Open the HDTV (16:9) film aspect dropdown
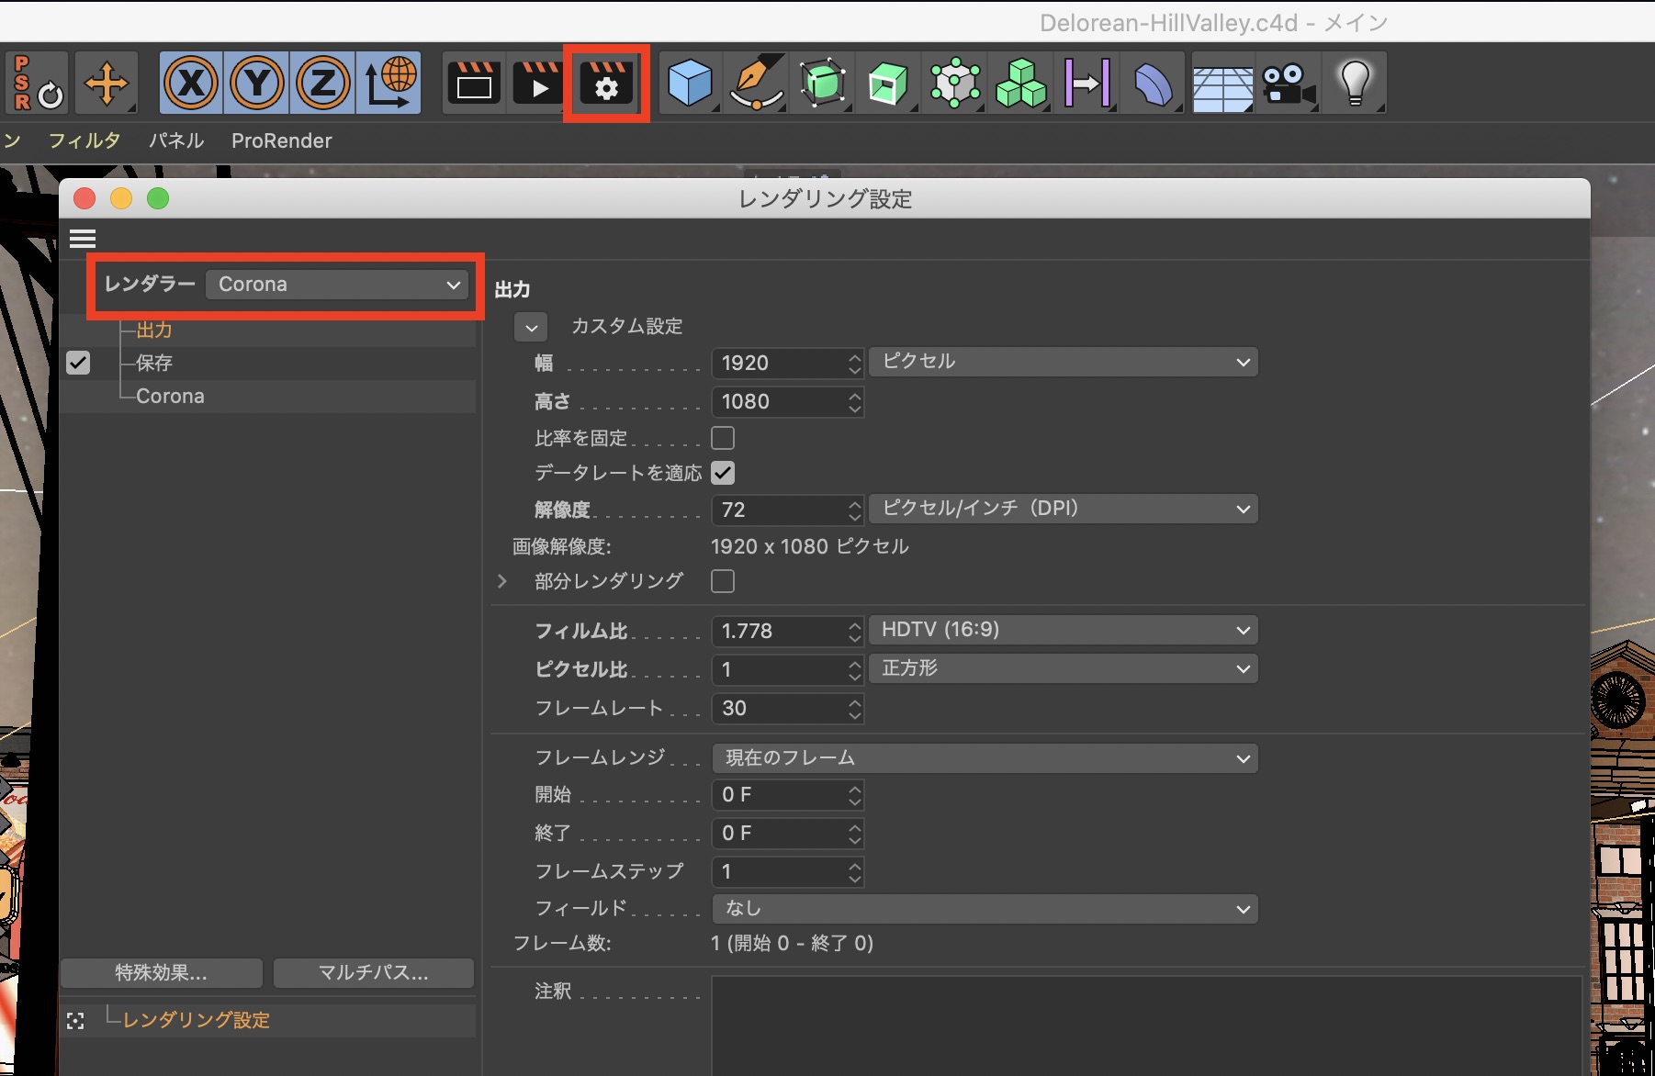 click(x=1064, y=631)
